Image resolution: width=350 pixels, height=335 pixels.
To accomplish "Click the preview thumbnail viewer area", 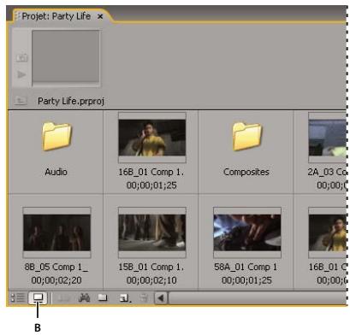I will (x=66, y=56).
